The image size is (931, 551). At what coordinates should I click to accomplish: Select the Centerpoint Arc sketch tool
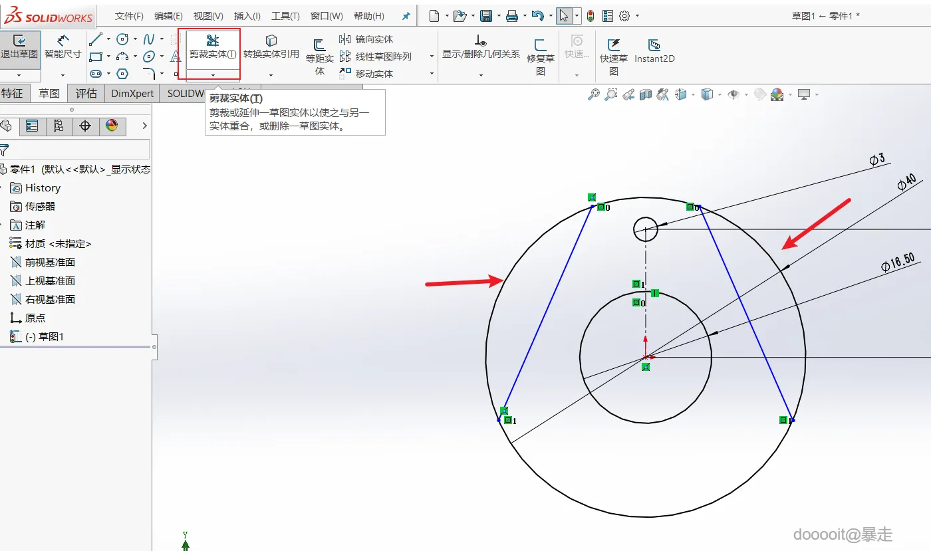pyautogui.click(x=122, y=56)
